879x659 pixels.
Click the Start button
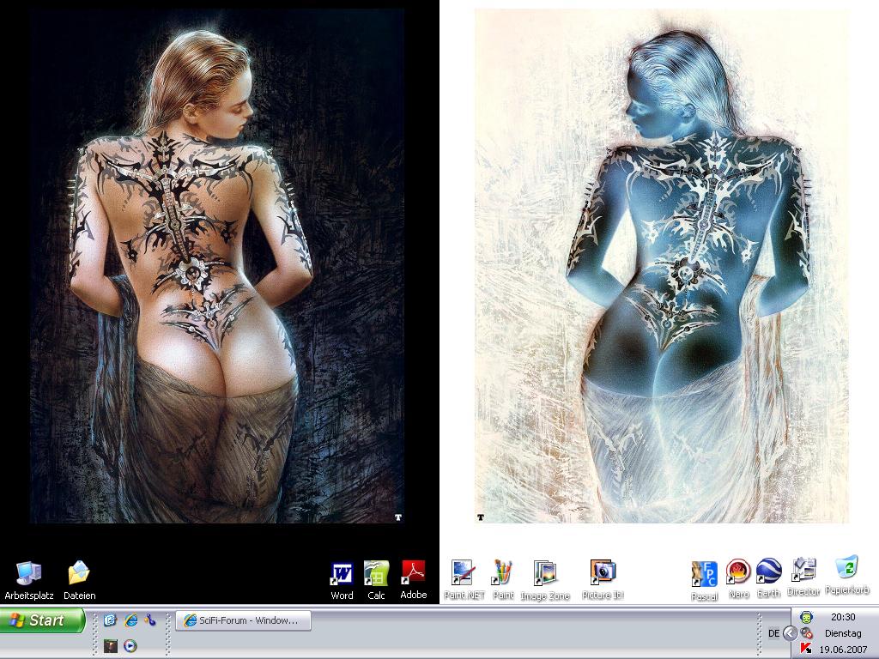coord(43,620)
